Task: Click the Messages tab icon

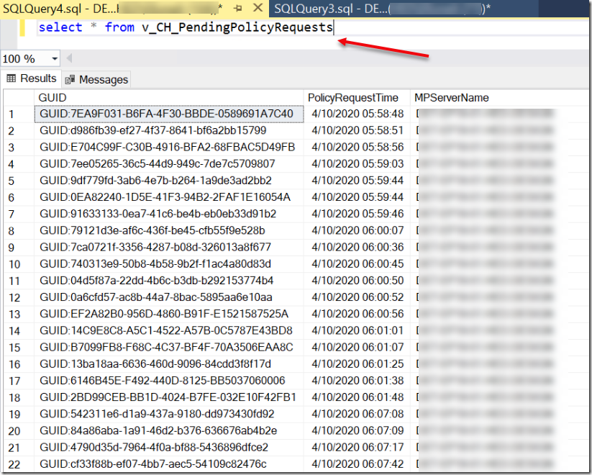Action: coord(70,79)
